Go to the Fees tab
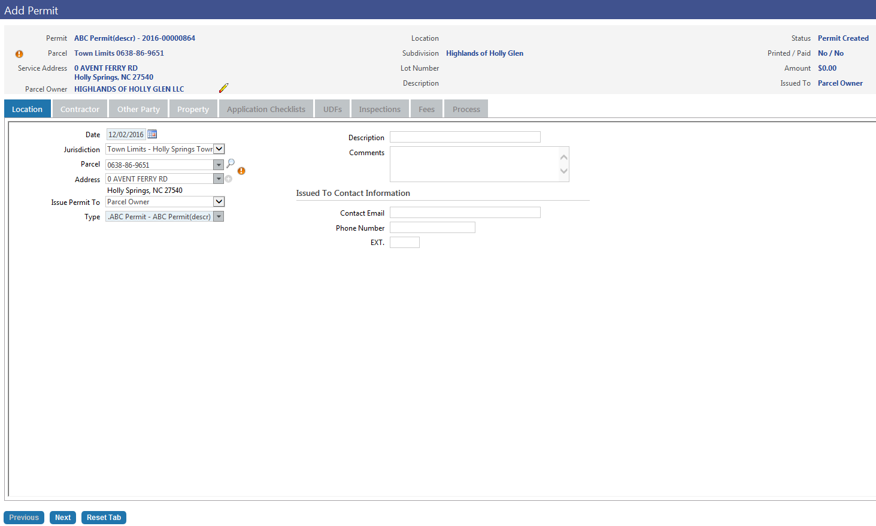 (x=426, y=109)
